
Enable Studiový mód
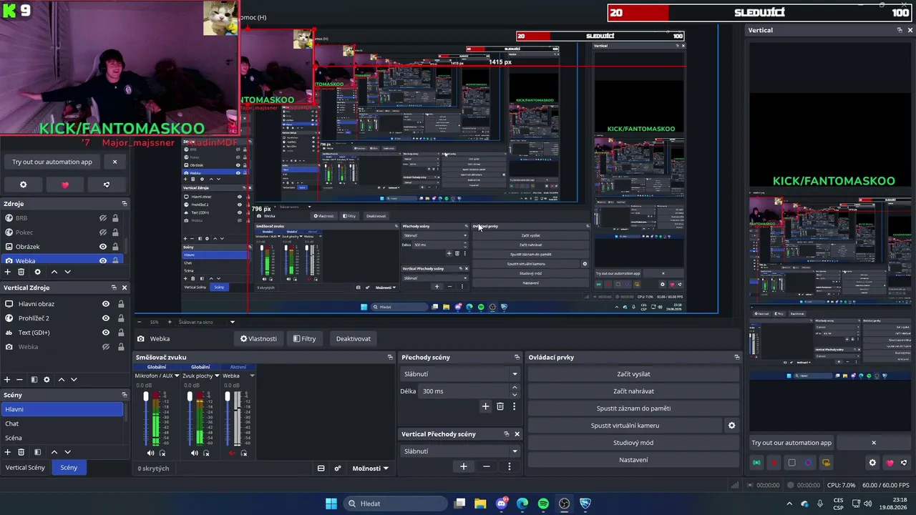pyautogui.click(x=633, y=443)
